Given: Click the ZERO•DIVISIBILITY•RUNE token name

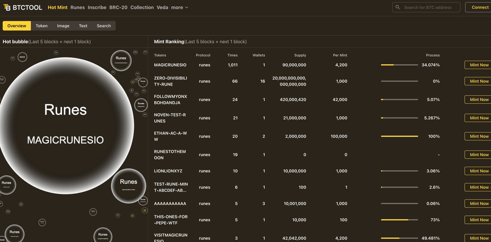Looking at the screenshot, I should (x=170, y=81).
